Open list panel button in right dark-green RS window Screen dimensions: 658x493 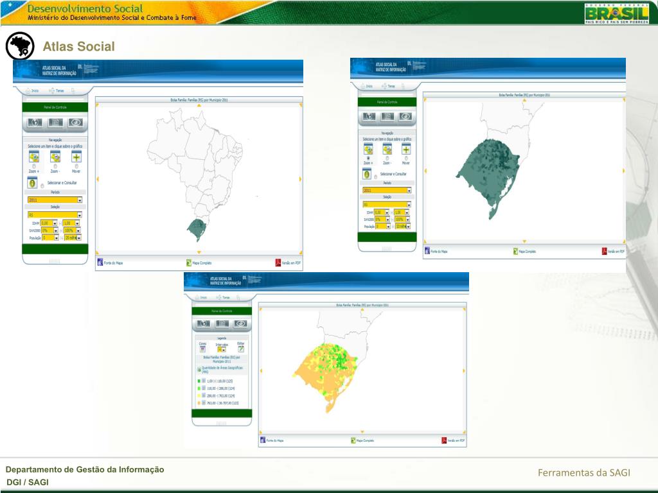(387, 116)
